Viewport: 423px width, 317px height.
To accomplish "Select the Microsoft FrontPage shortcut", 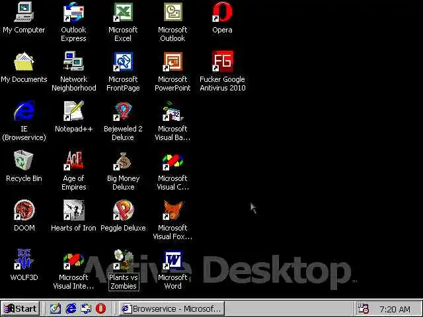I will [123, 61].
